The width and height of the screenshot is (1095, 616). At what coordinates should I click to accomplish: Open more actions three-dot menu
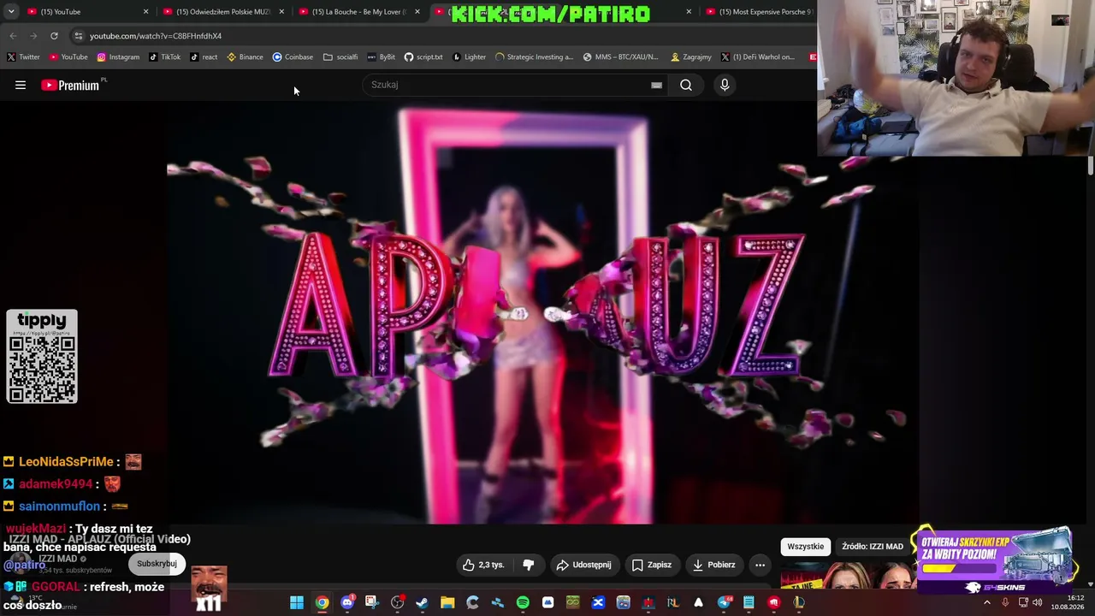tap(760, 565)
